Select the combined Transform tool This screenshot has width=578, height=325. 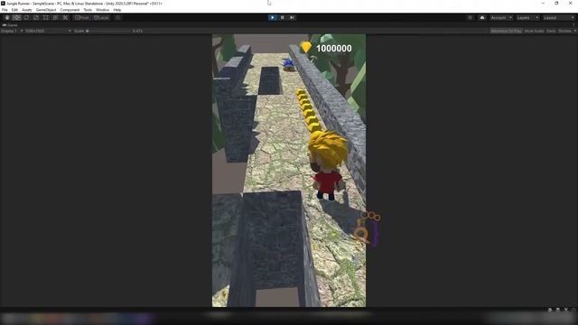[x=55, y=18]
